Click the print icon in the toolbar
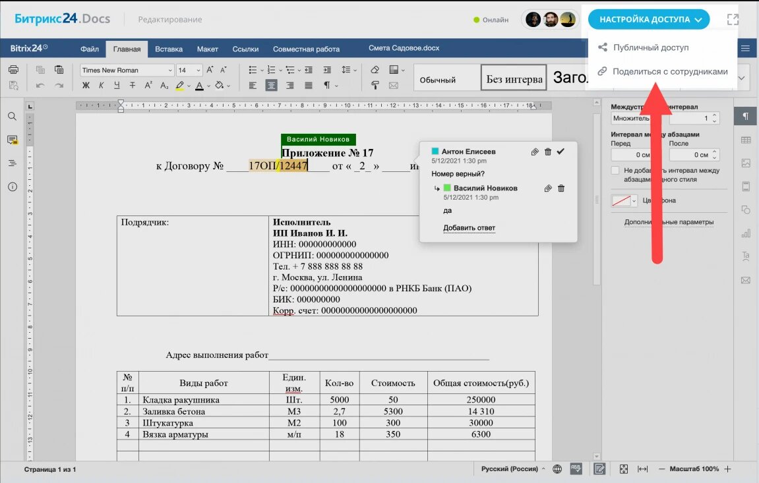 14,70
